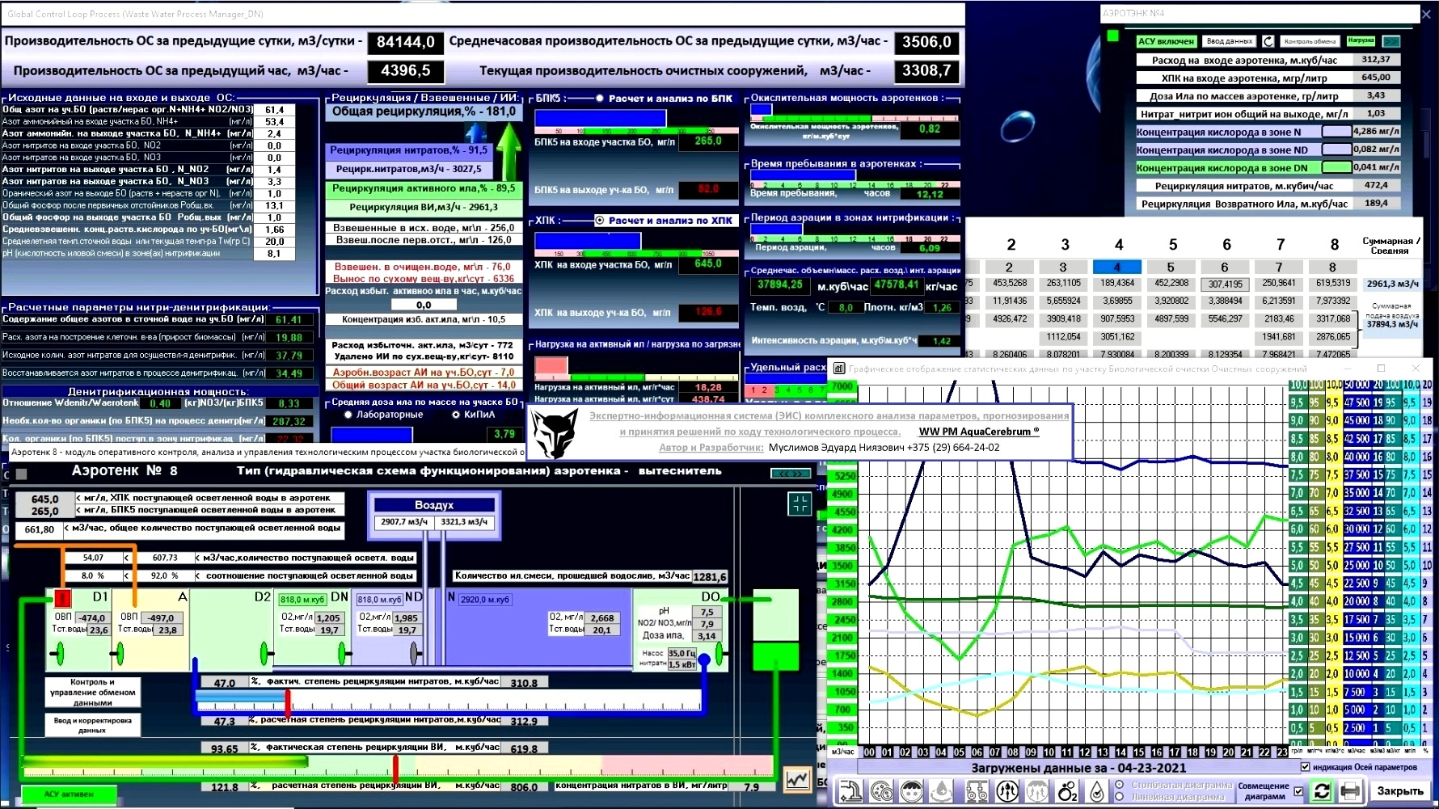Image resolution: width=1439 pixels, height=809 pixels.
Task: Click hour 12 on the chart axis
Action: (1085, 752)
